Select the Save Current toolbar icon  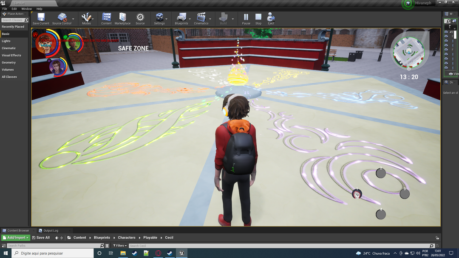[41, 17]
